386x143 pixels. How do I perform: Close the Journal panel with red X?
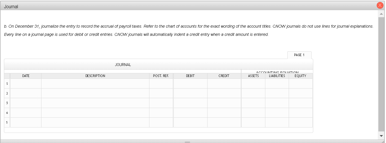381,6
